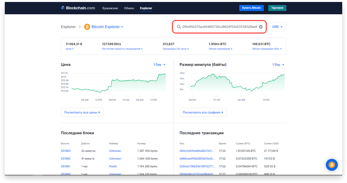Click the Время column header
The image size is (347, 183).
point(222,144)
